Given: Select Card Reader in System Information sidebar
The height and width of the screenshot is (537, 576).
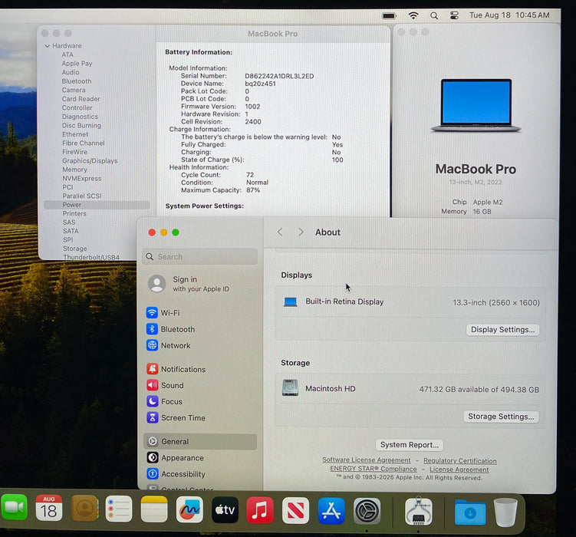Looking at the screenshot, I should point(81,99).
